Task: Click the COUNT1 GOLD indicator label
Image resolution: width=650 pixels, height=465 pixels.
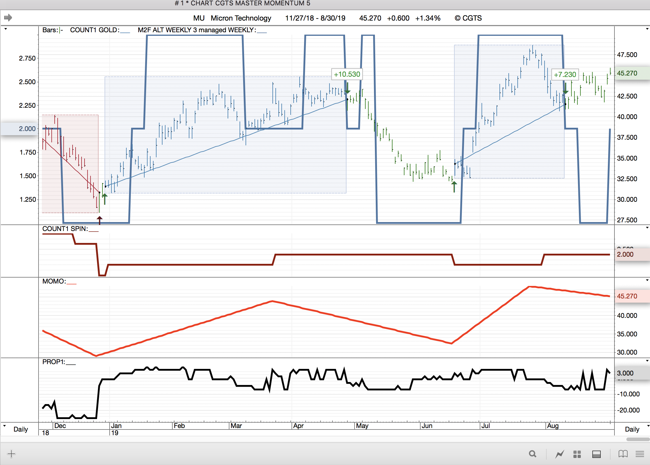Action: pyautogui.click(x=94, y=30)
